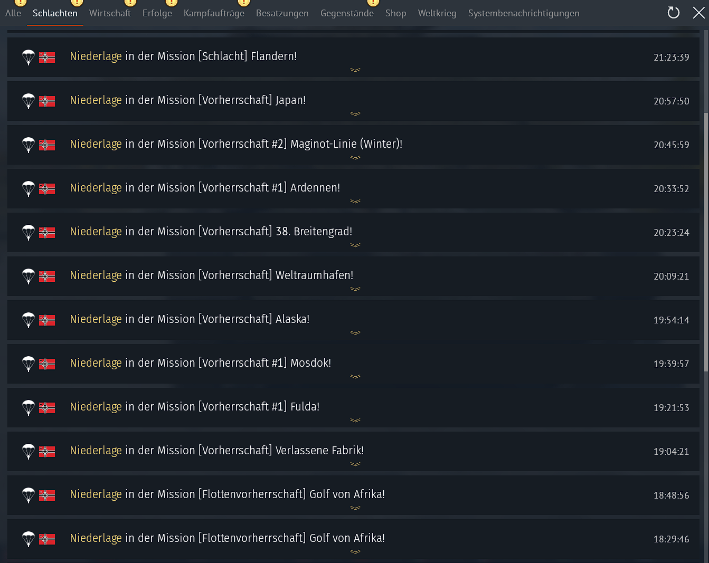709x563 pixels.
Task: Open the Erfolge tab
Action: pos(157,13)
